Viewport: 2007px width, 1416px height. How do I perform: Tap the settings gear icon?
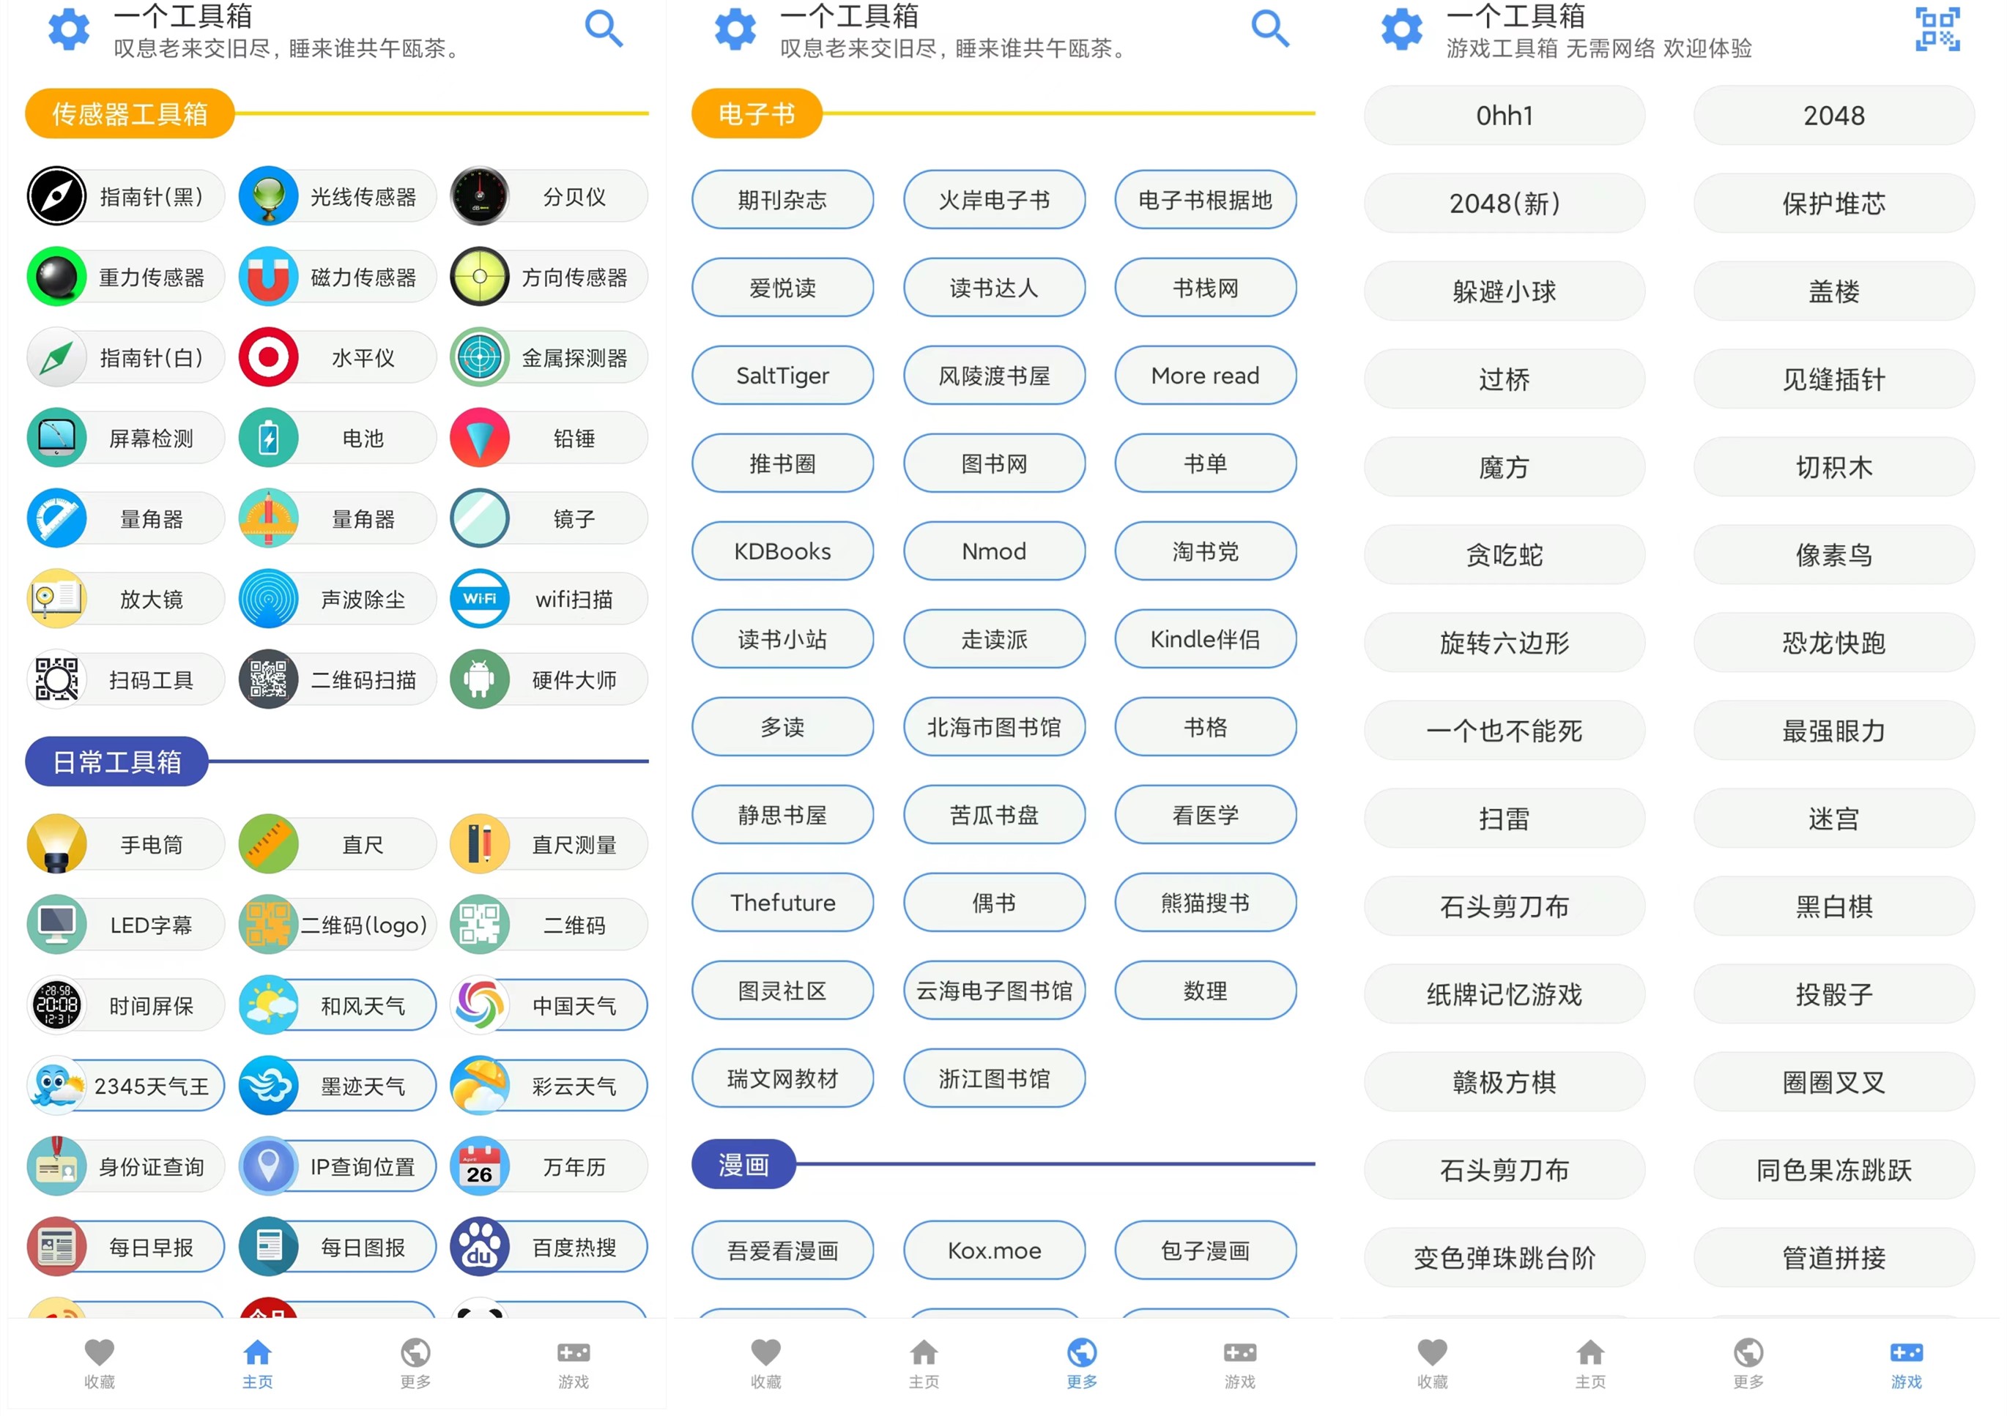[x=67, y=29]
